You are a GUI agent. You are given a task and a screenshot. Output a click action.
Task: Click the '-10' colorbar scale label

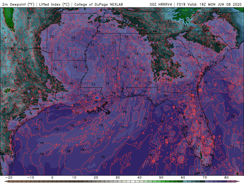tap(30, 178)
